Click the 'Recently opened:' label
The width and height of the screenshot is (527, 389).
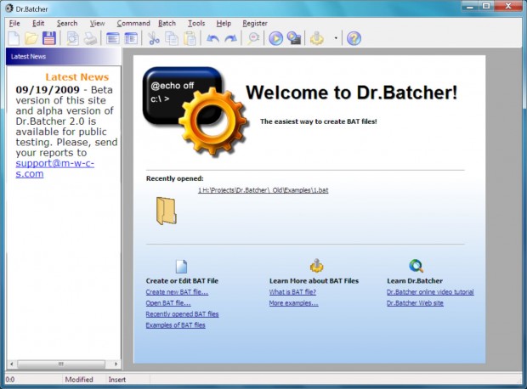click(175, 178)
